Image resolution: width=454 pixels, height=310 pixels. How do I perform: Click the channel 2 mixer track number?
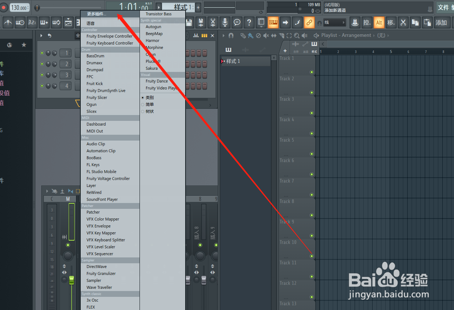click(66, 64)
